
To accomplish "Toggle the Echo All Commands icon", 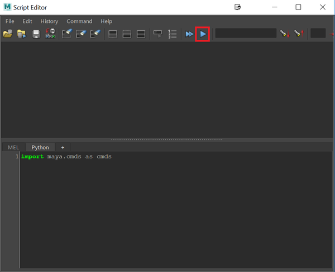I will point(158,34).
